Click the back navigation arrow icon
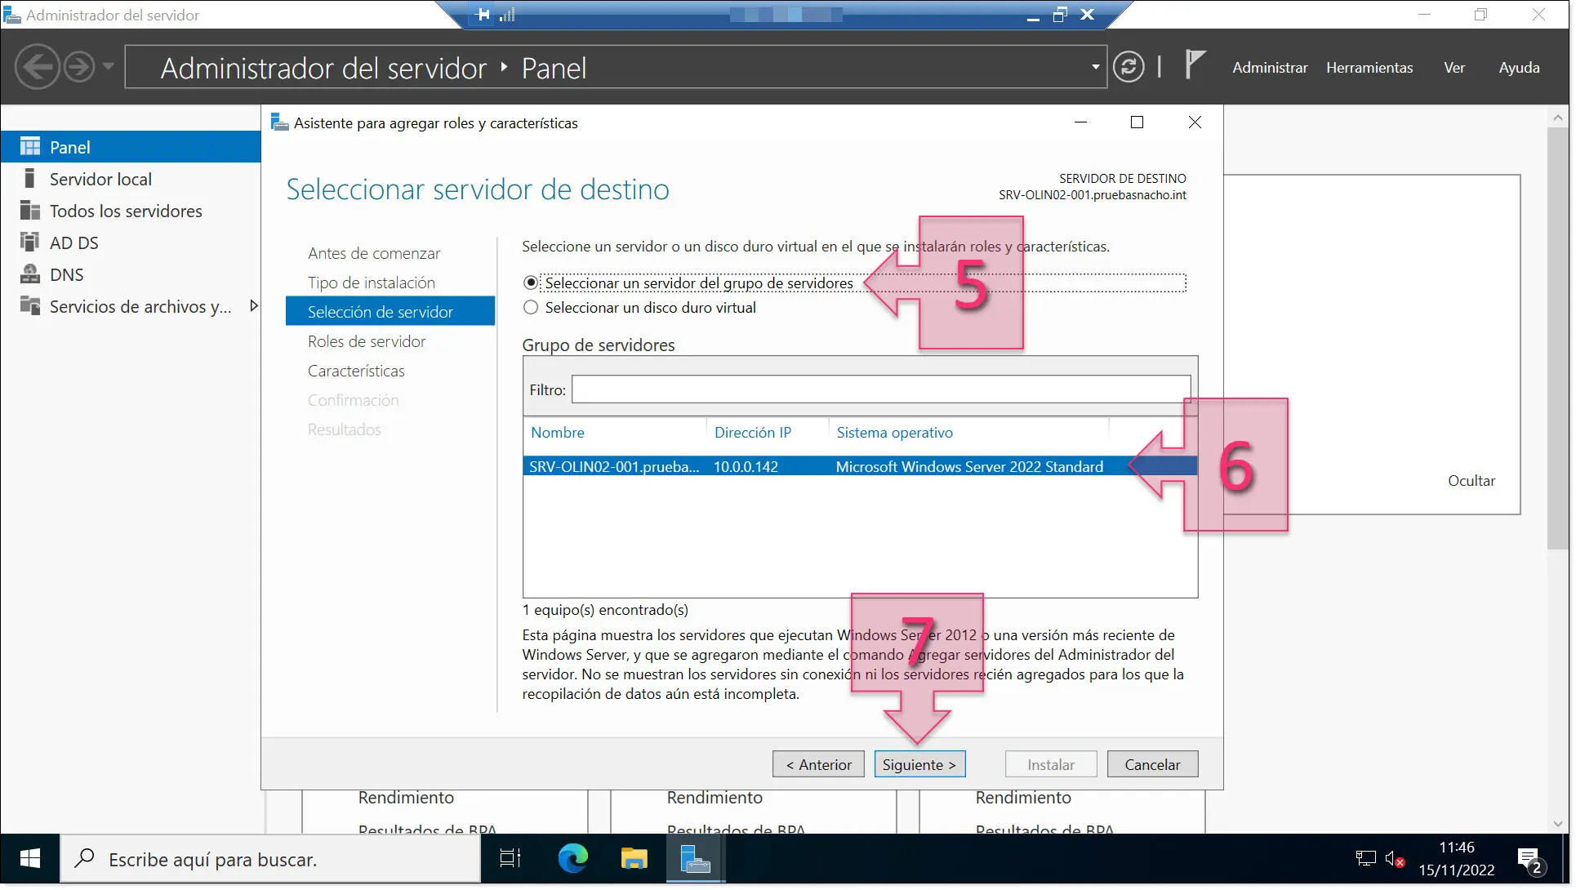Viewport: 1576px width, 890px height. 38,67
